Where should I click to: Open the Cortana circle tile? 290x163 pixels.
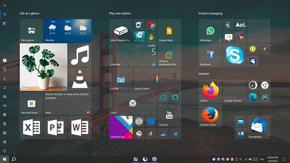[x=163, y=97]
